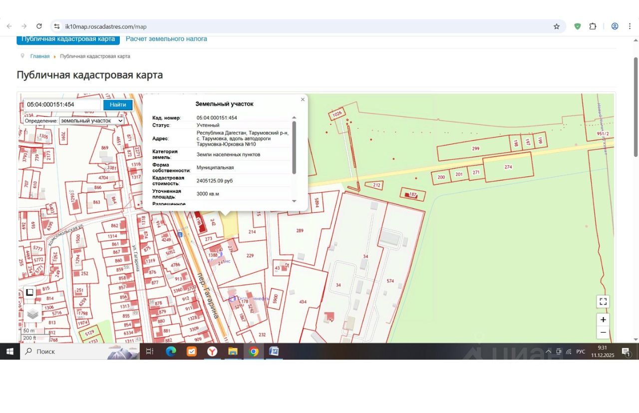Viewport: 639px width, 413px height.
Task: Click the status value Учтенный
Action: (x=208, y=125)
